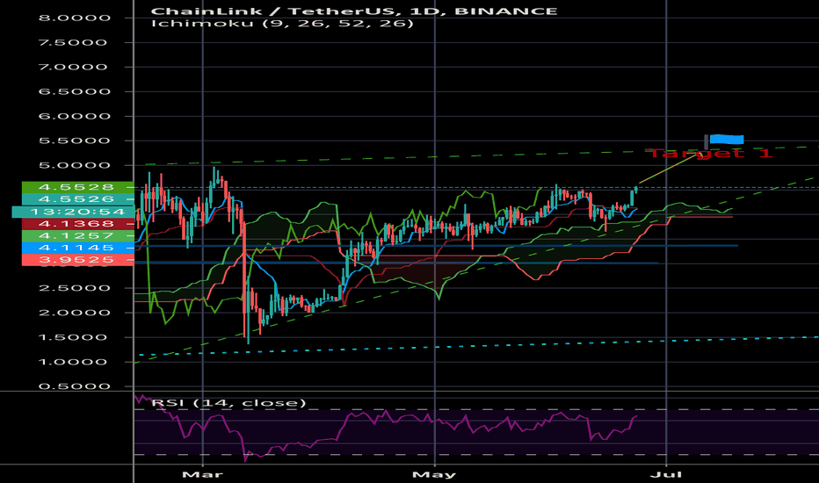Click the 6.5000 price axis value

click(75, 91)
